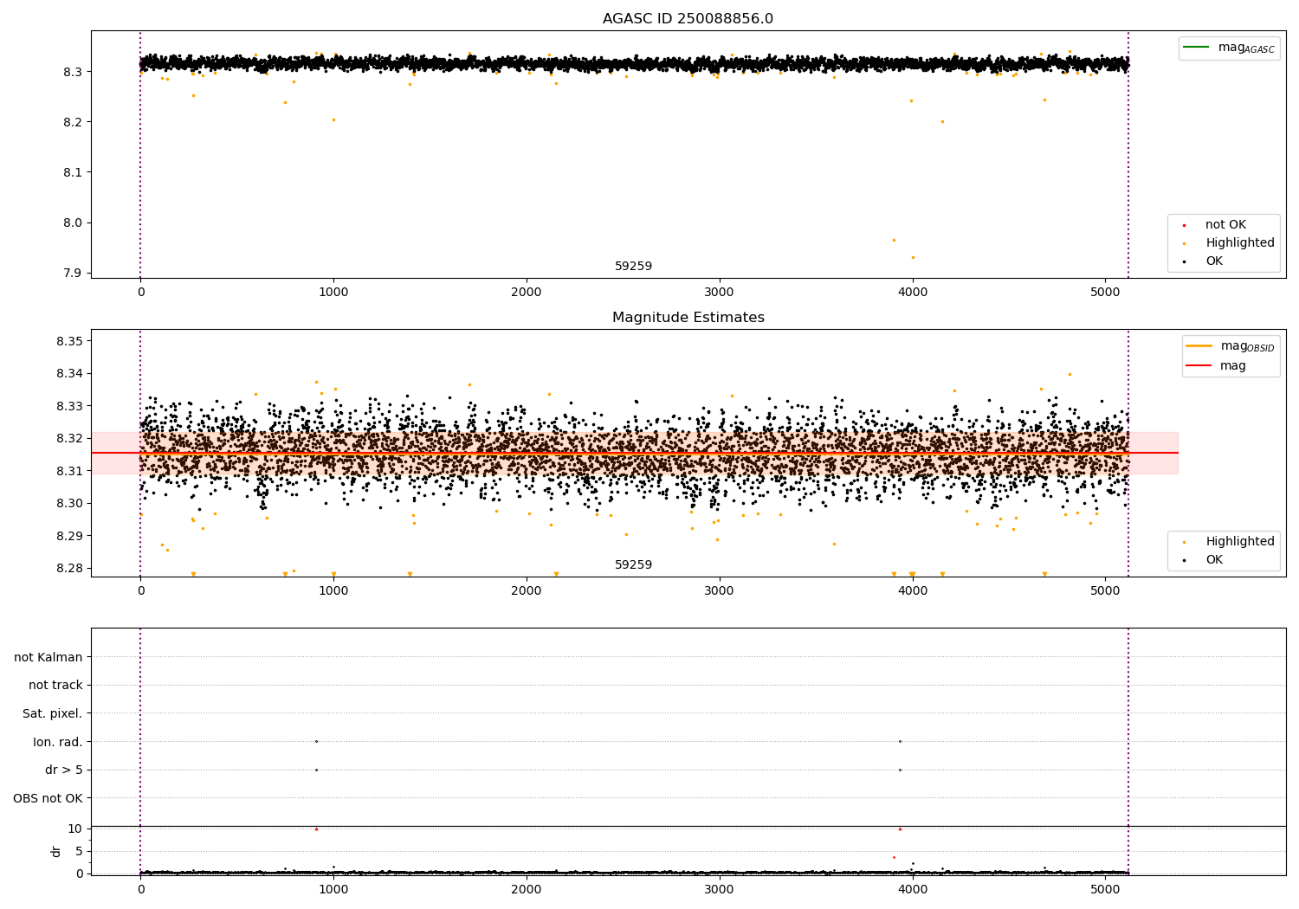Screen dimensions: 1299x909
Task: Click the 59259 label in the middle plot
Action: tap(633, 565)
